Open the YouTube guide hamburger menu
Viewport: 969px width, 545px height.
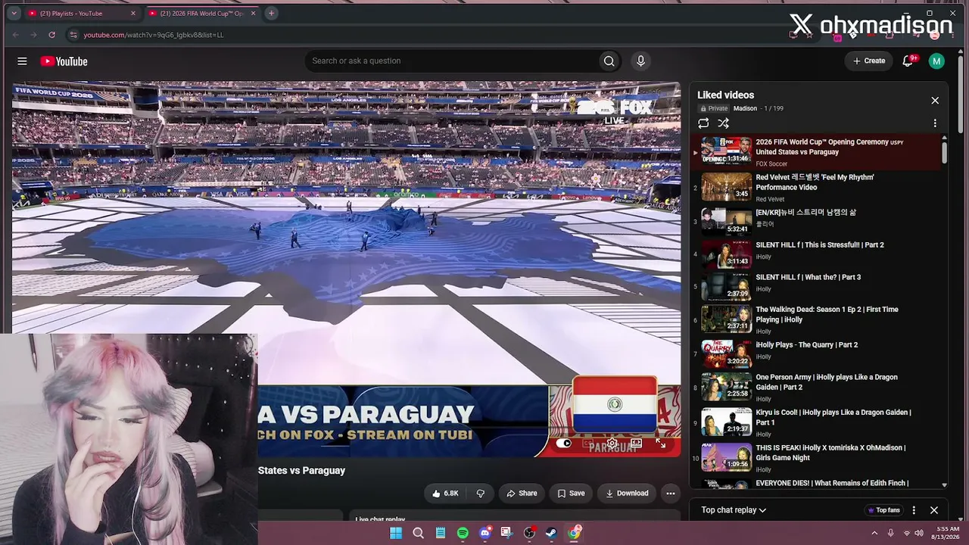(x=22, y=61)
